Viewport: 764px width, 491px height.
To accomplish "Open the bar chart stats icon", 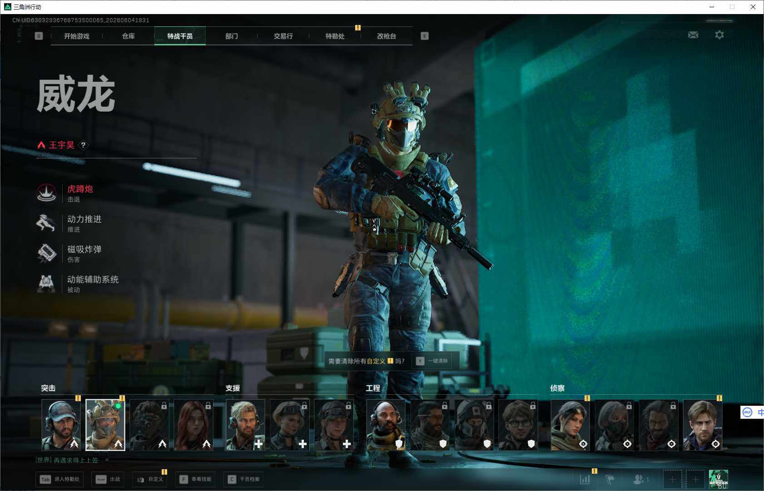I will pyautogui.click(x=585, y=479).
